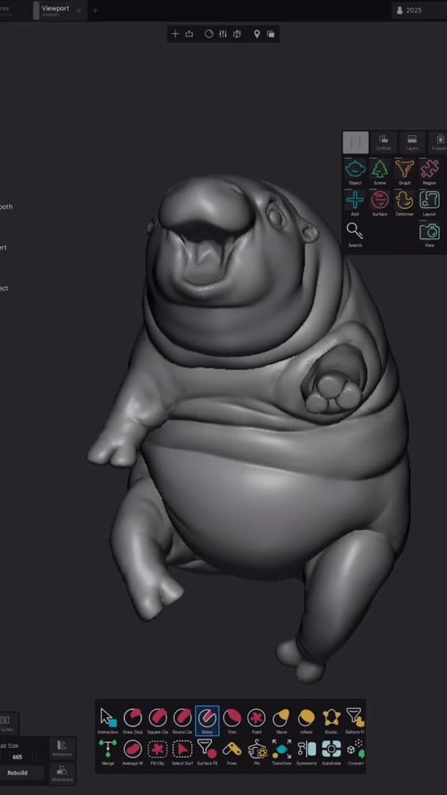Select the Trim brush

click(x=232, y=720)
